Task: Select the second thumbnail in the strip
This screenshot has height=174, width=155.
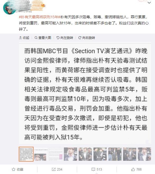Action: [41, 154]
